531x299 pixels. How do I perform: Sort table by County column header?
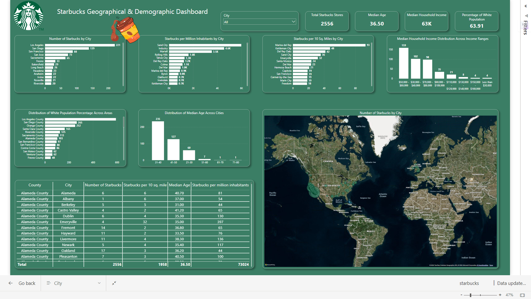(35, 185)
